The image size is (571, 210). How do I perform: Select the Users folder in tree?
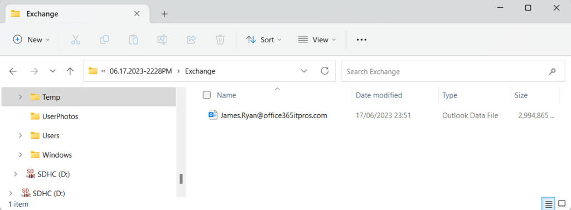pos(51,135)
